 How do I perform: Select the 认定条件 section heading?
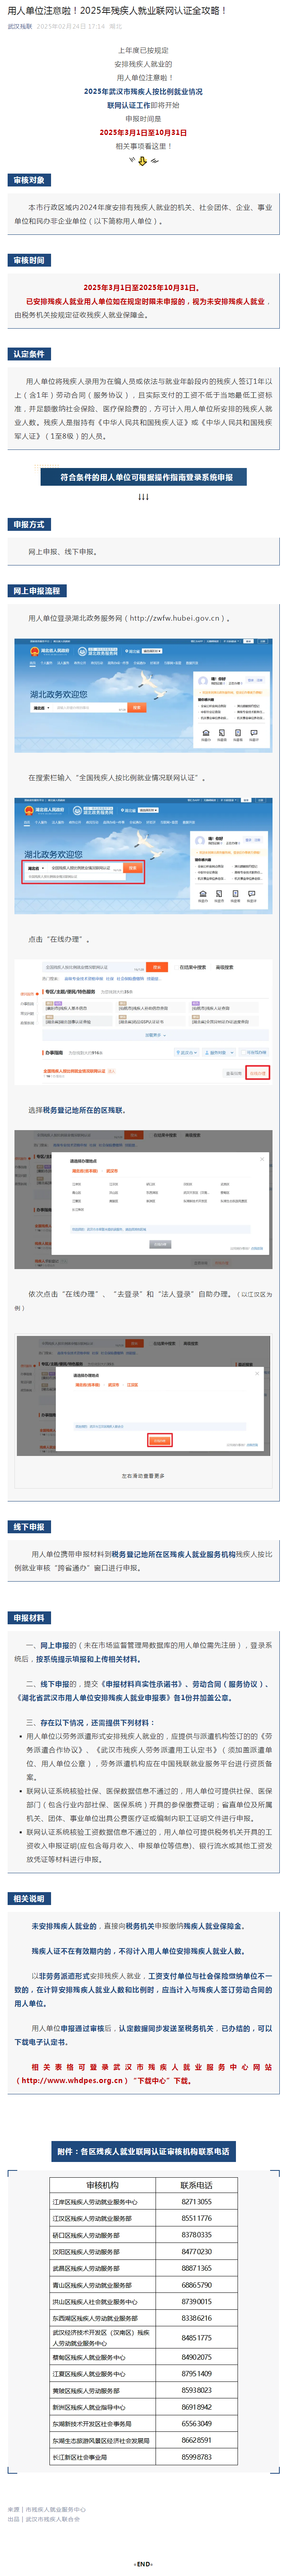[x=29, y=354]
